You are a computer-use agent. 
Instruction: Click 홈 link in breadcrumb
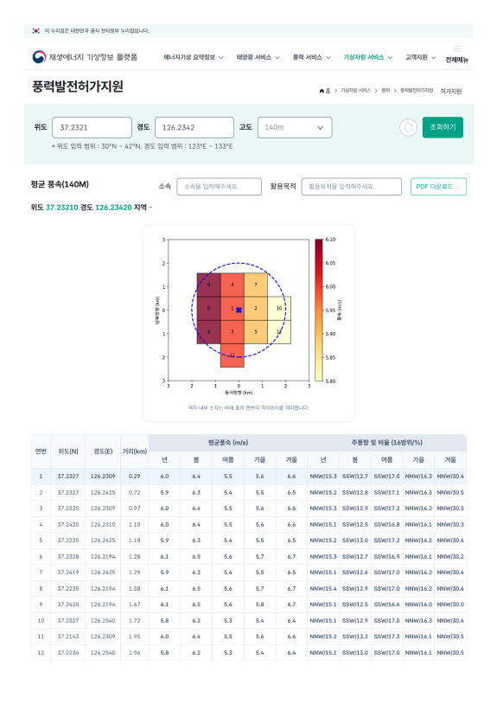(x=328, y=91)
